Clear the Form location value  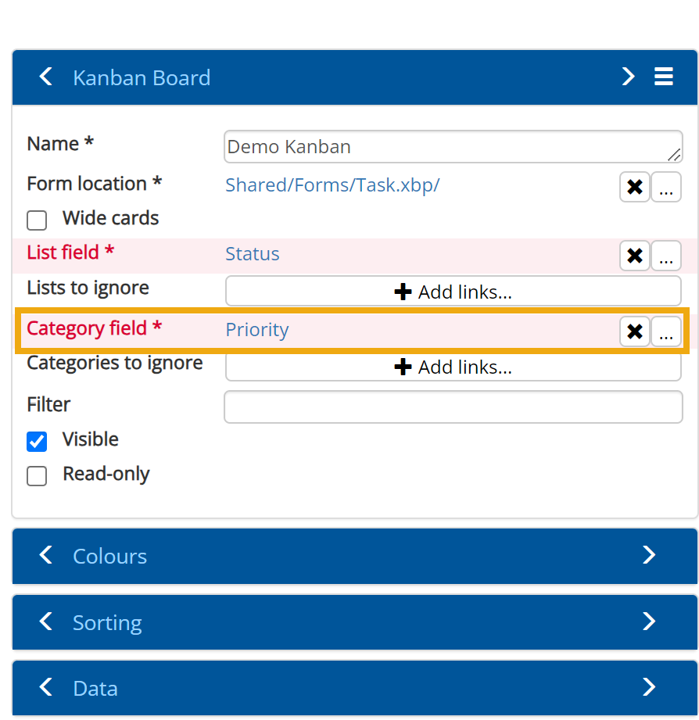click(635, 188)
